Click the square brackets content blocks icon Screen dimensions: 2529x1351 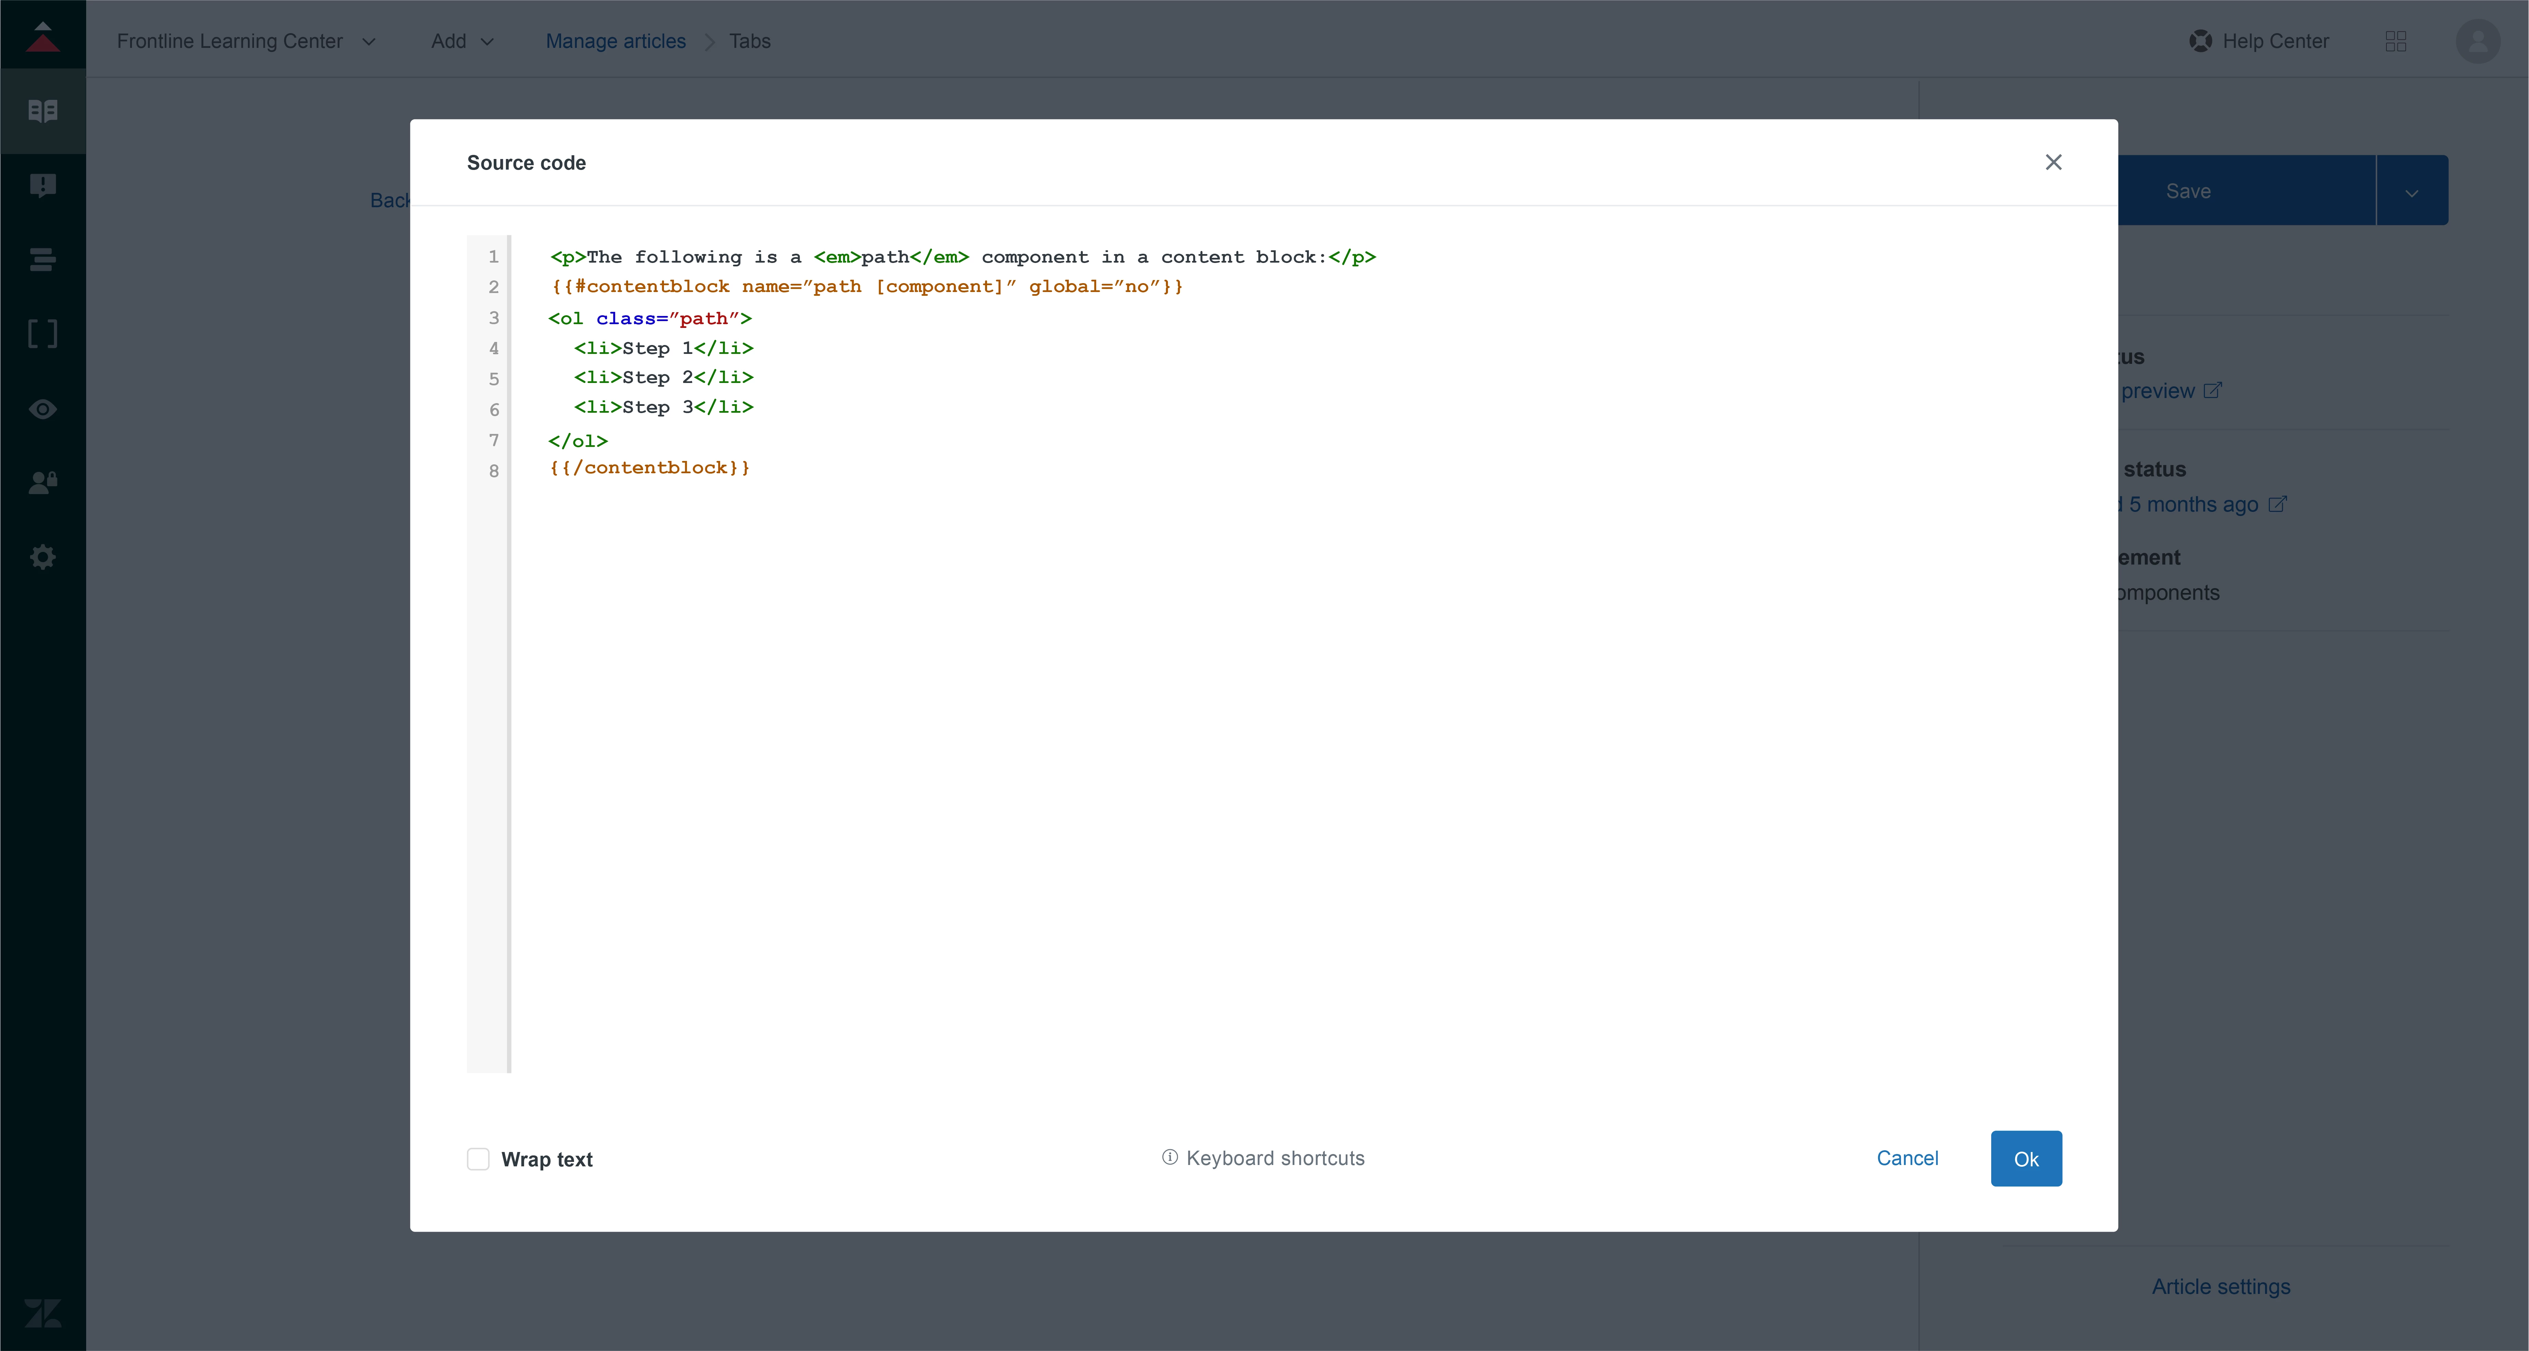tap(42, 334)
